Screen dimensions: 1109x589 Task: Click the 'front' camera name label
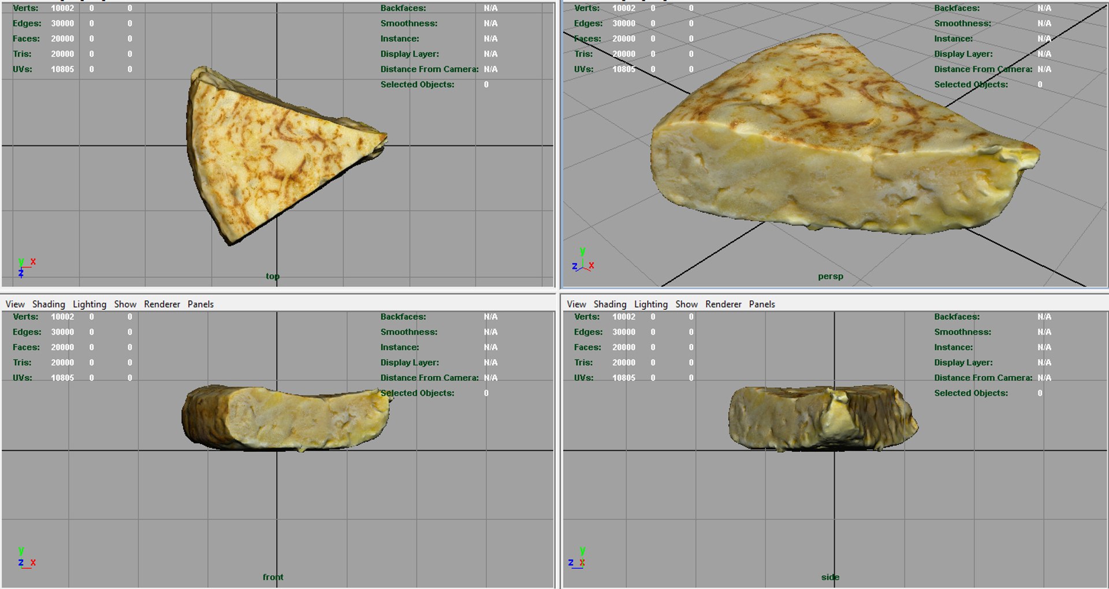273,577
